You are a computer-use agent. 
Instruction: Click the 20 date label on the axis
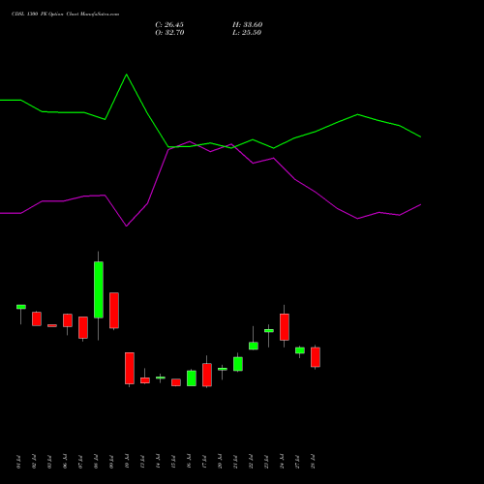click(x=220, y=462)
